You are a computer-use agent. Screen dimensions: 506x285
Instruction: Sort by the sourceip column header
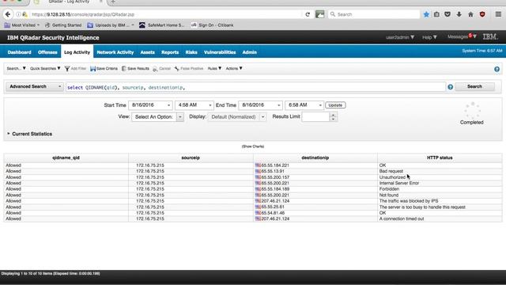pos(191,158)
